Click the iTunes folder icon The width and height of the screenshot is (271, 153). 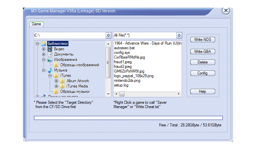(56, 76)
